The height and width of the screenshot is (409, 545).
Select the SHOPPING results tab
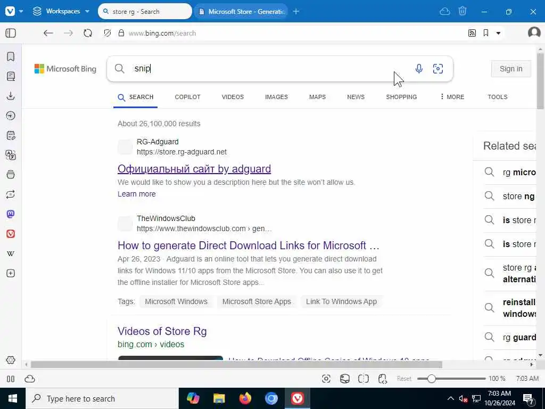(x=401, y=97)
